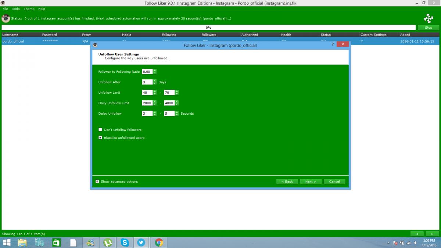
Task: Sort by the Username column header
Action: pos(21,35)
